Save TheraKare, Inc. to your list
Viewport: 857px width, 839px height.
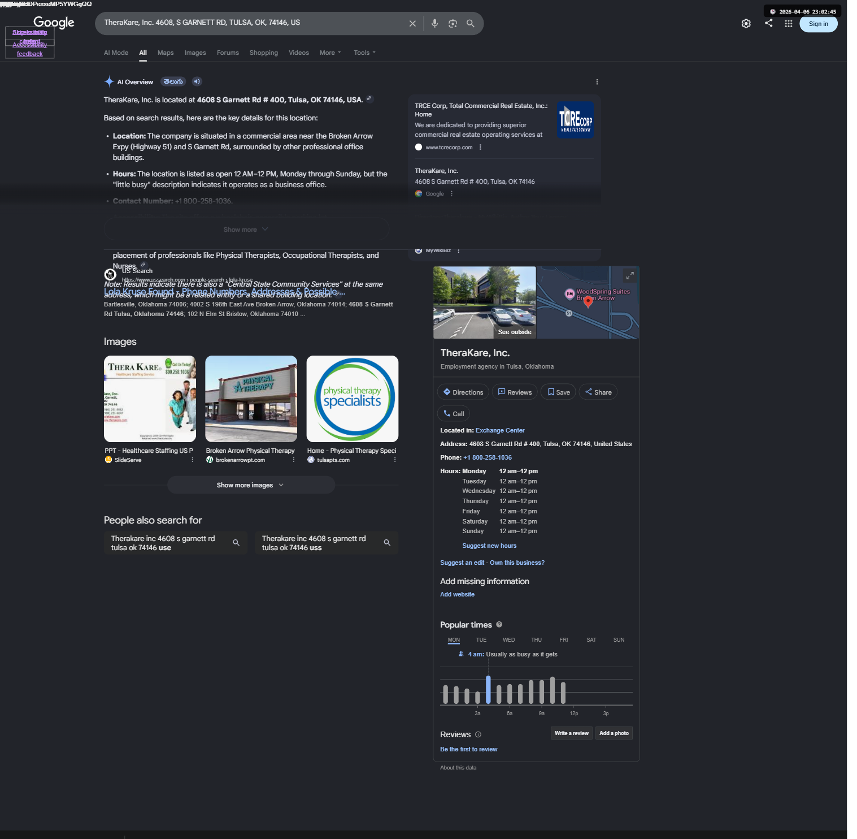pyautogui.click(x=558, y=392)
